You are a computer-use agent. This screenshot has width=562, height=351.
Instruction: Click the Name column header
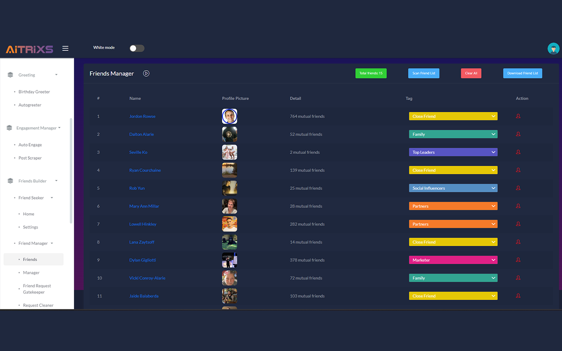tap(135, 98)
